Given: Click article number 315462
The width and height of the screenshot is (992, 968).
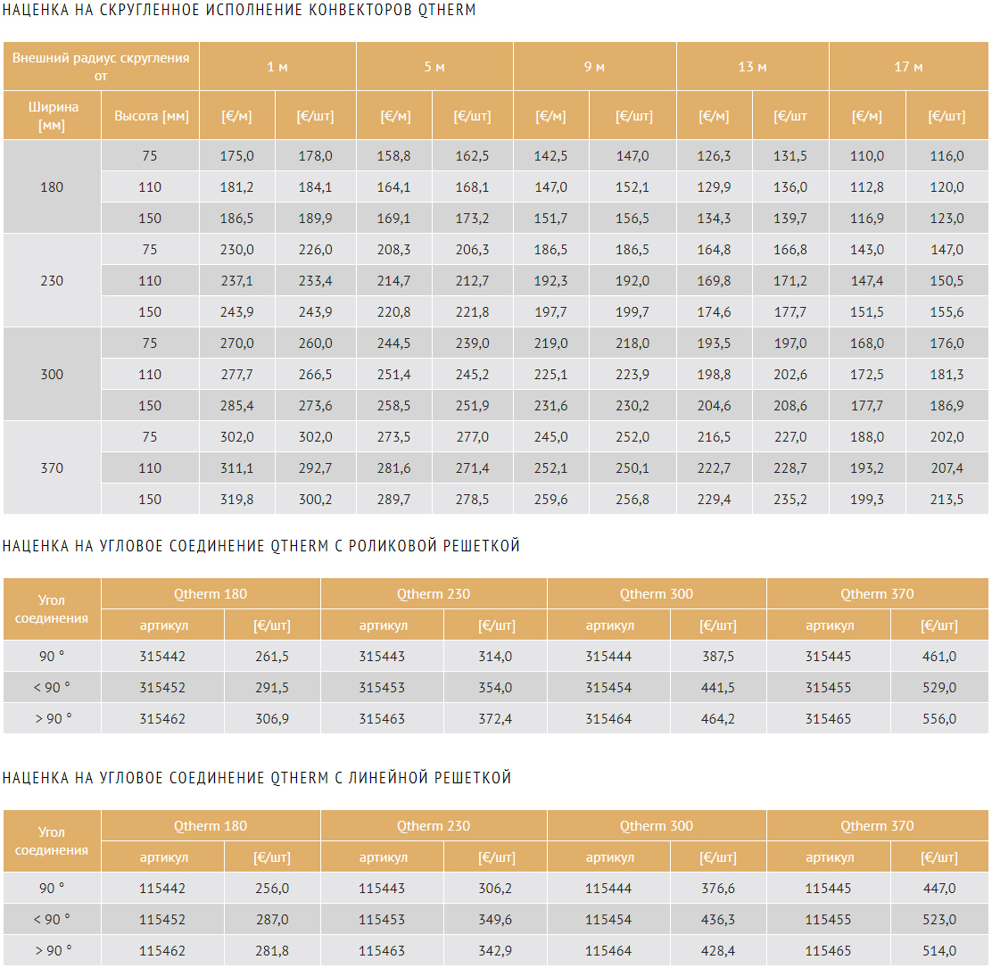Looking at the screenshot, I should click(x=162, y=719).
